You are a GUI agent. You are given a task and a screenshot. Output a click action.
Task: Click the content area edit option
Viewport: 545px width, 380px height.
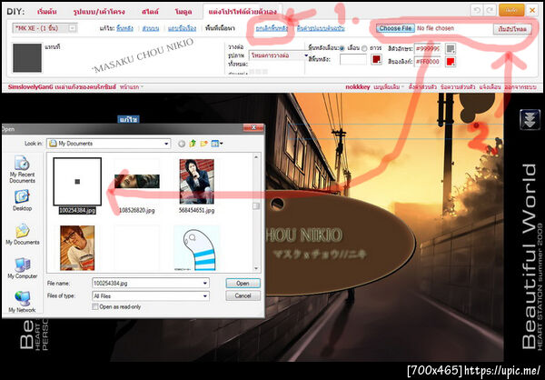click(x=220, y=28)
